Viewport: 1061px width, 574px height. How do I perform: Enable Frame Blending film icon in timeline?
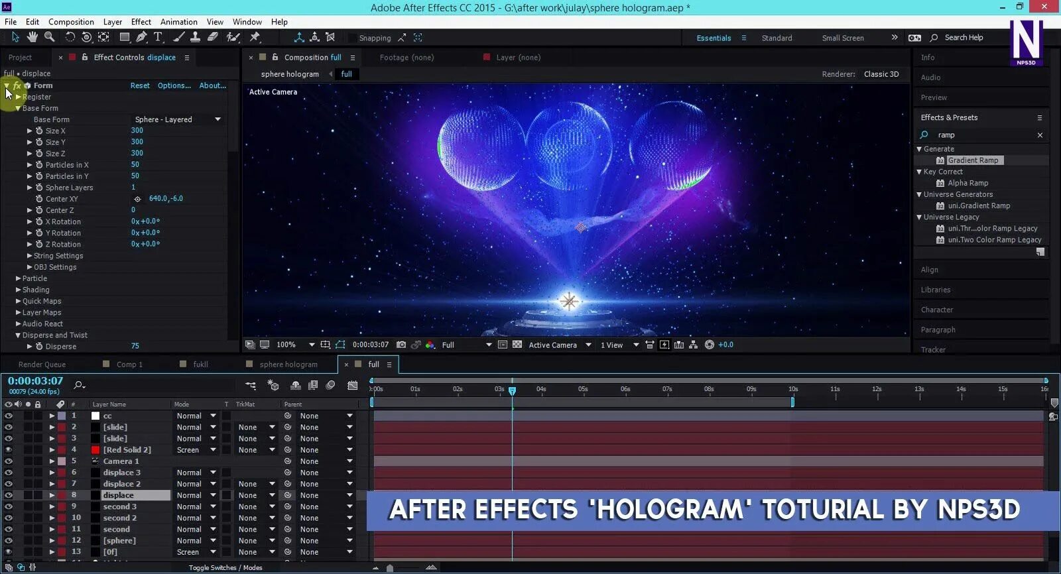pos(313,385)
